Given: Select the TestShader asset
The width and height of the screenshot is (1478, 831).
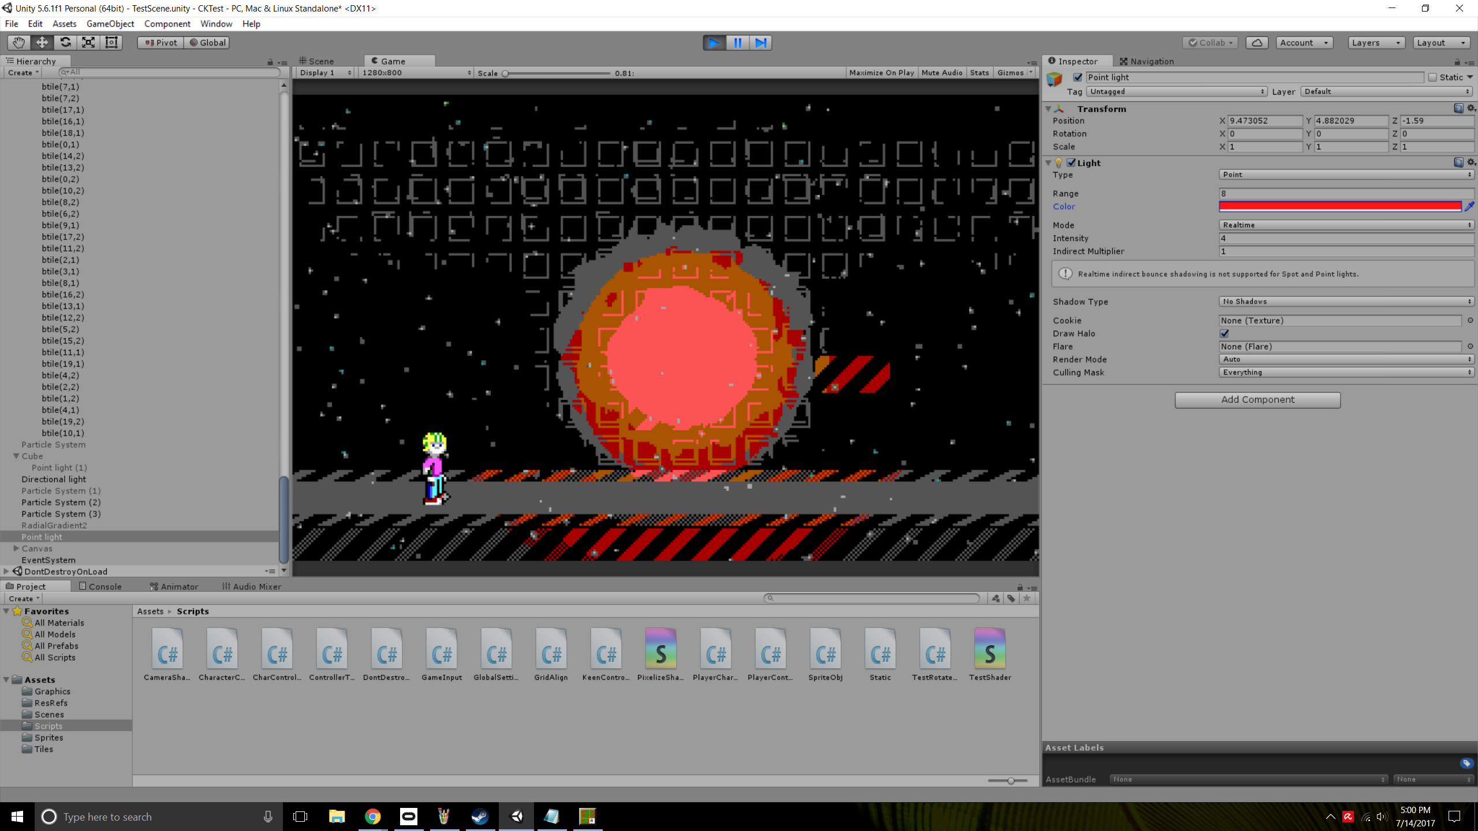Looking at the screenshot, I should [x=990, y=654].
